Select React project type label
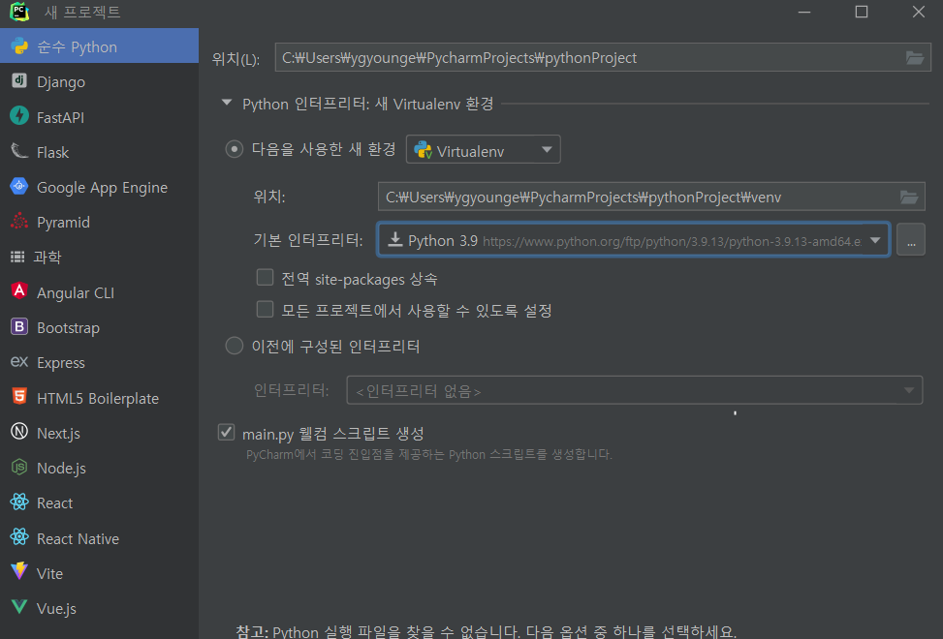Viewport: 943px width, 639px height. (54, 502)
